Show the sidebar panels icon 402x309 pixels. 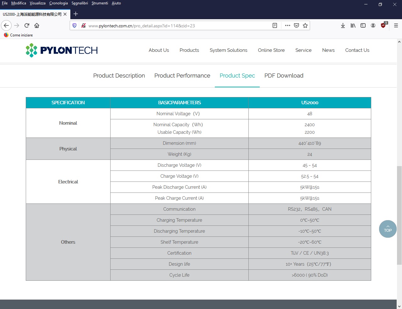point(363,25)
